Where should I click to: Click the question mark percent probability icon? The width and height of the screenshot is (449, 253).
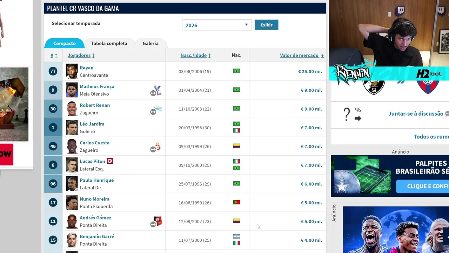(352, 114)
